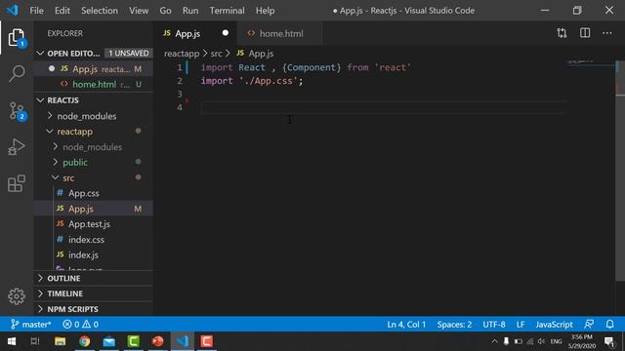625x351 pixels.
Task: Switch to the home.html editor tab
Action: pos(279,33)
